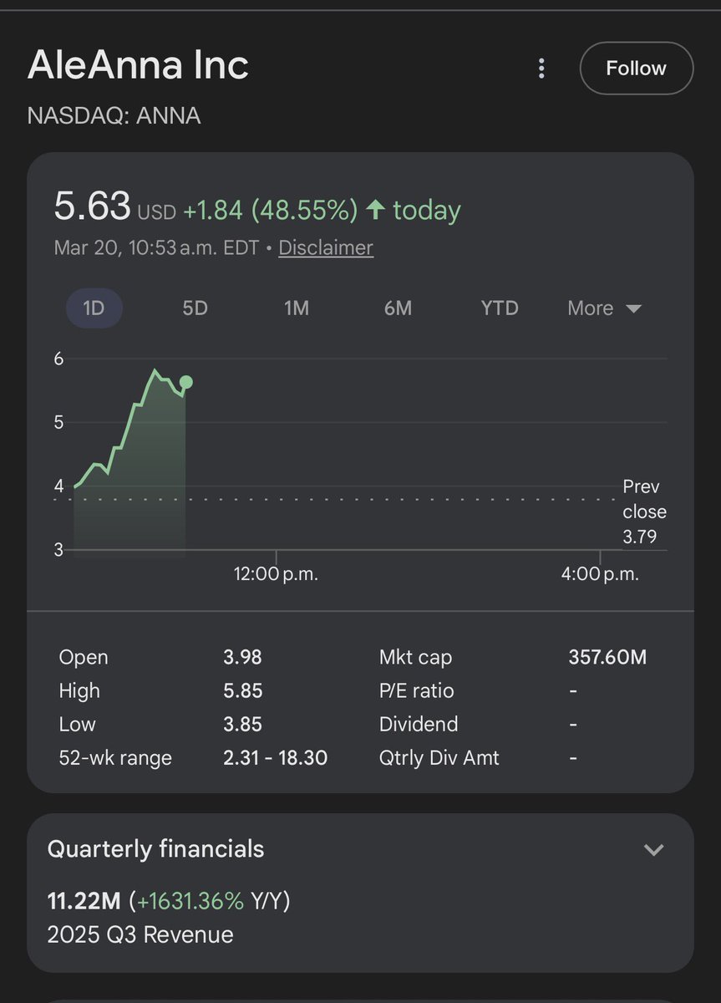
Task: Open the Disclaimer link
Action: 326,247
